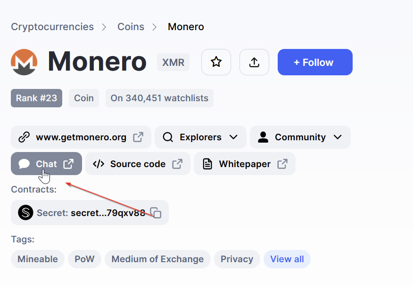Click View all tags
Image resolution: width=413 pixels, height=289 pixels.
tap(287, 259)
